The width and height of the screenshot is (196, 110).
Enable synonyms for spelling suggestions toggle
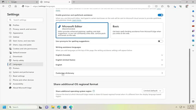(160, 41)
